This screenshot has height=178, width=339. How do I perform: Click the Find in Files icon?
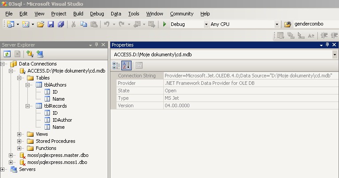pos(287,24)
